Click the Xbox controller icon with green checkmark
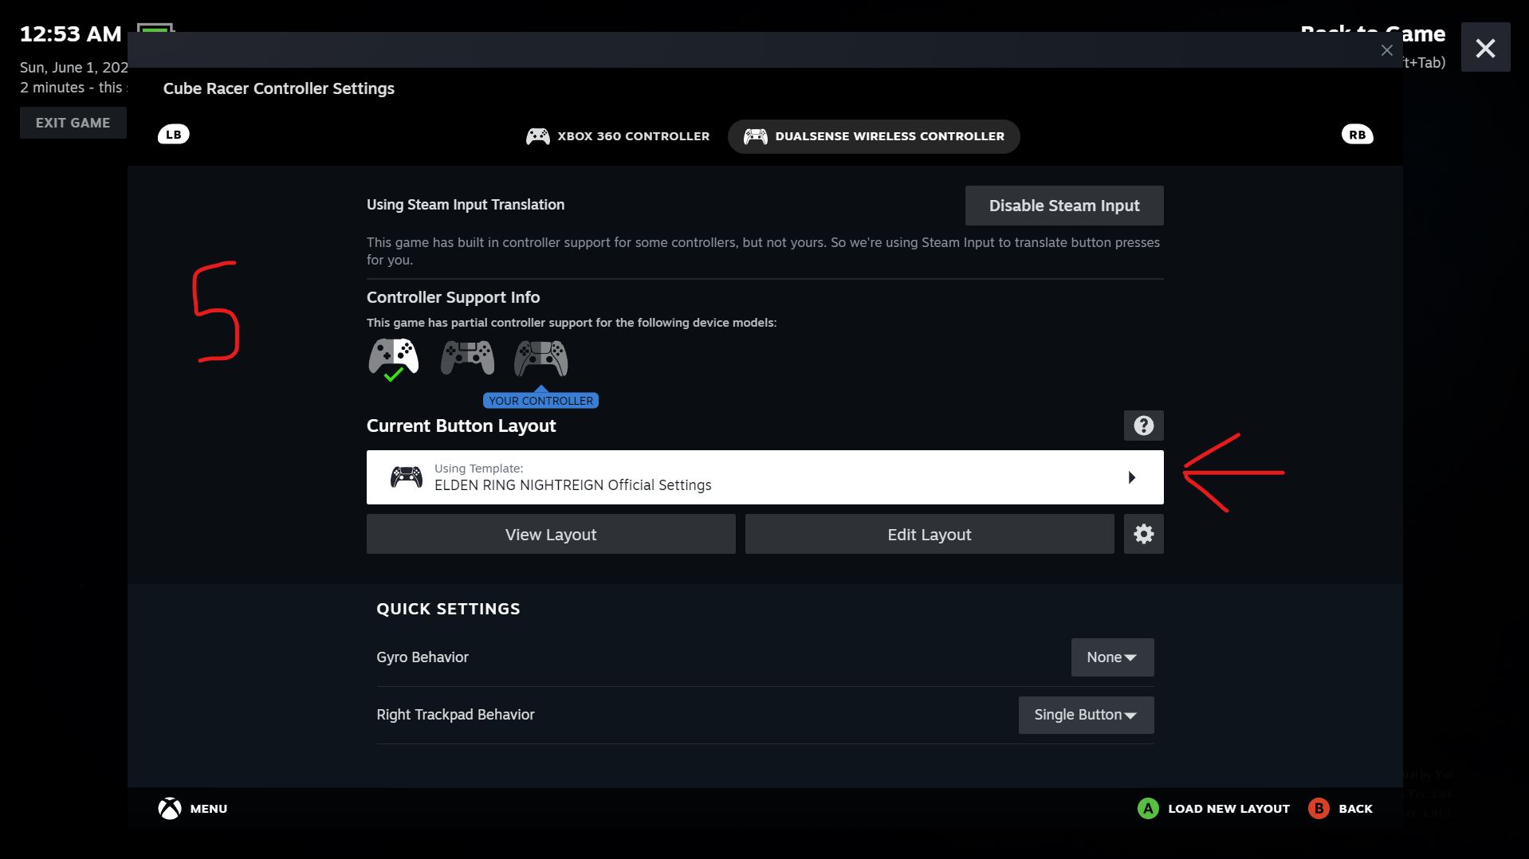 coord(393,359)
